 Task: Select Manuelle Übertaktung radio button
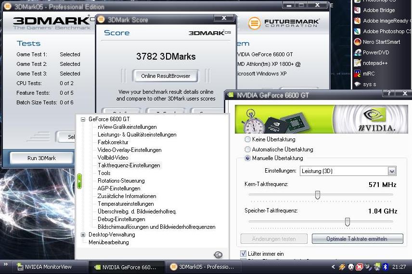coord(247,158)
